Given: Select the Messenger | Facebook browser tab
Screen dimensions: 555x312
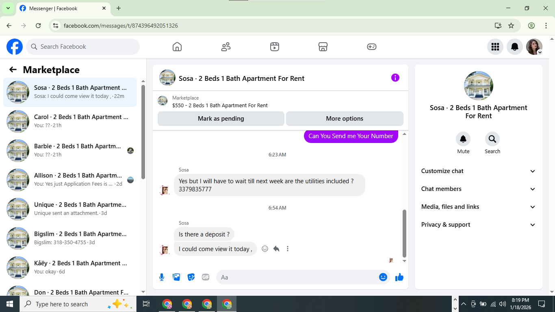Looking at the screenshot, I should (x=64, y=8).
